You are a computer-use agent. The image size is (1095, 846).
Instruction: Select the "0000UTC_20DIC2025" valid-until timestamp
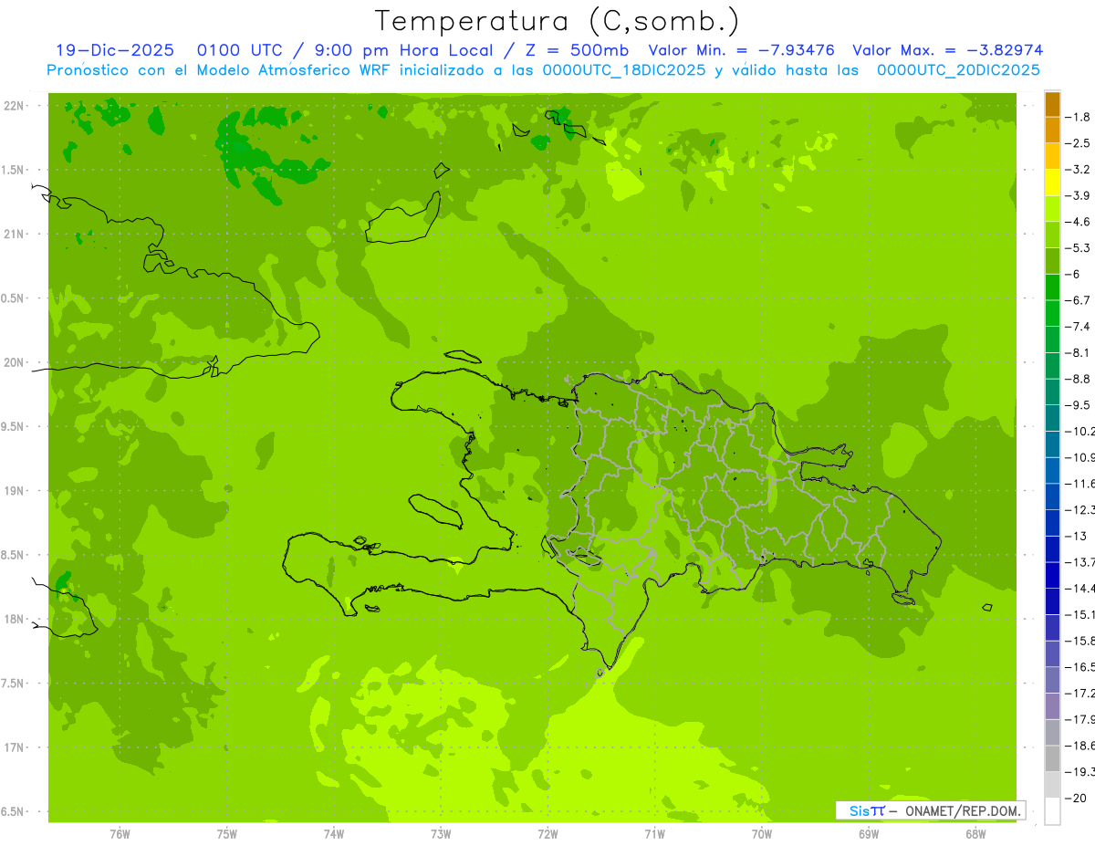click(958, 70)
